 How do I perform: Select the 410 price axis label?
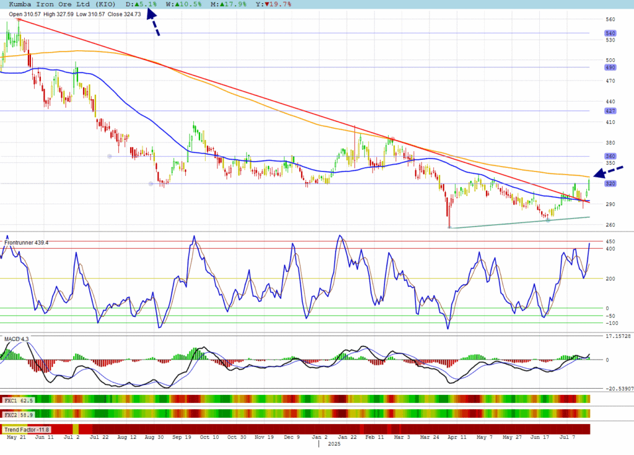610,122
